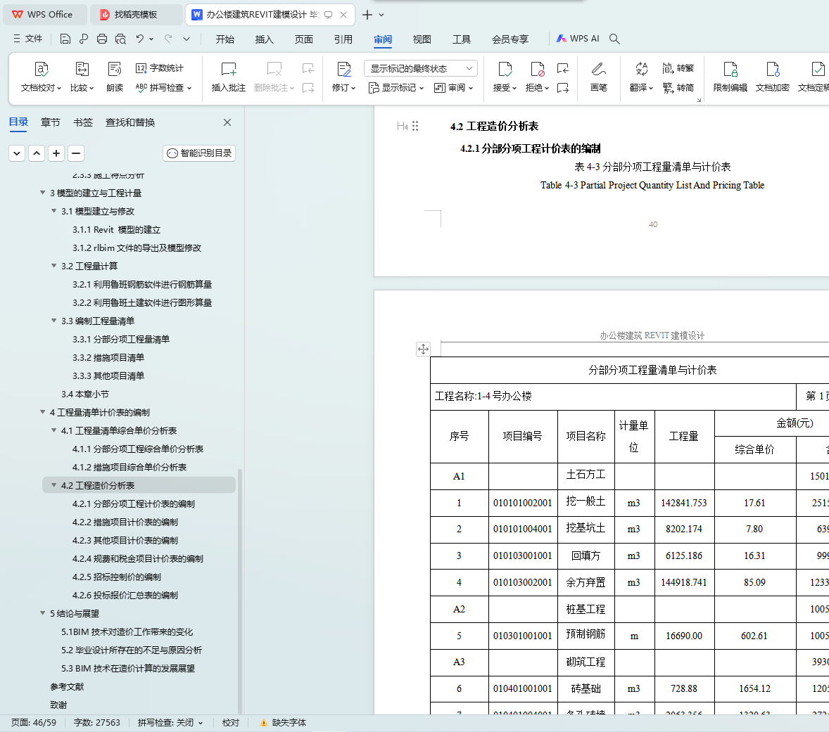The width and height of the screenshot is (829, 732).
Task: Collapse outline levels with up chevron button
Action: click(x=37, y=153)
